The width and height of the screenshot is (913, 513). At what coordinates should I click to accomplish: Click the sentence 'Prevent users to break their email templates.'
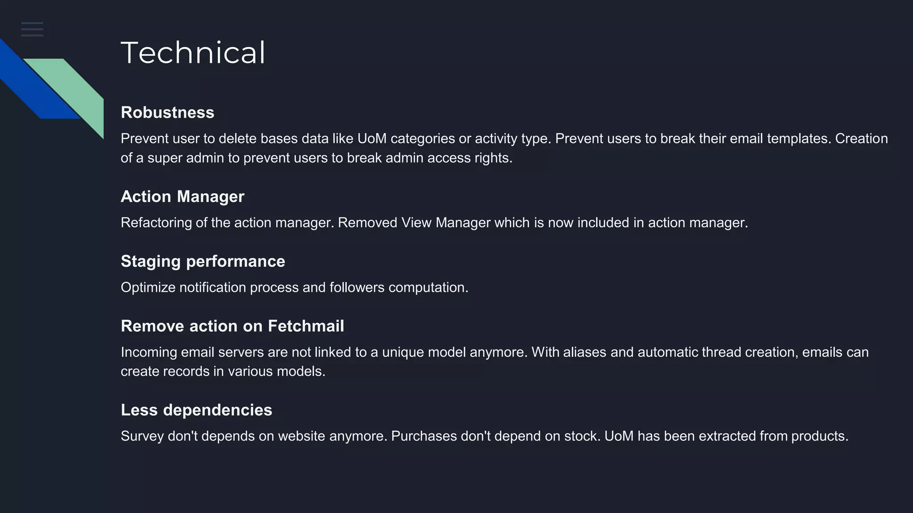point(693,139)
